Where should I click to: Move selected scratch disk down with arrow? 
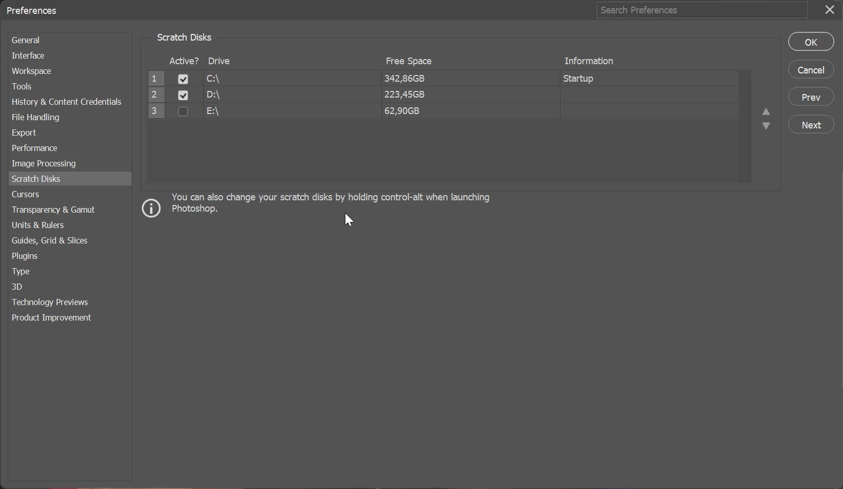[766, 126]
